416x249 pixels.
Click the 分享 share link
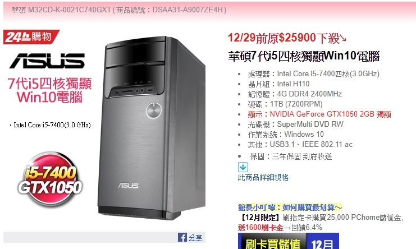[x=195, y=238]
